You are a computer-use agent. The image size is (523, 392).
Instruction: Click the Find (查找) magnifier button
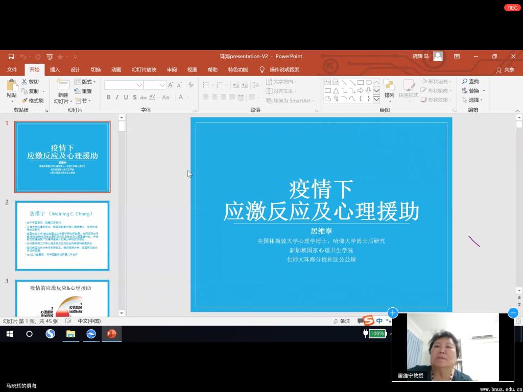click(470, 82)
